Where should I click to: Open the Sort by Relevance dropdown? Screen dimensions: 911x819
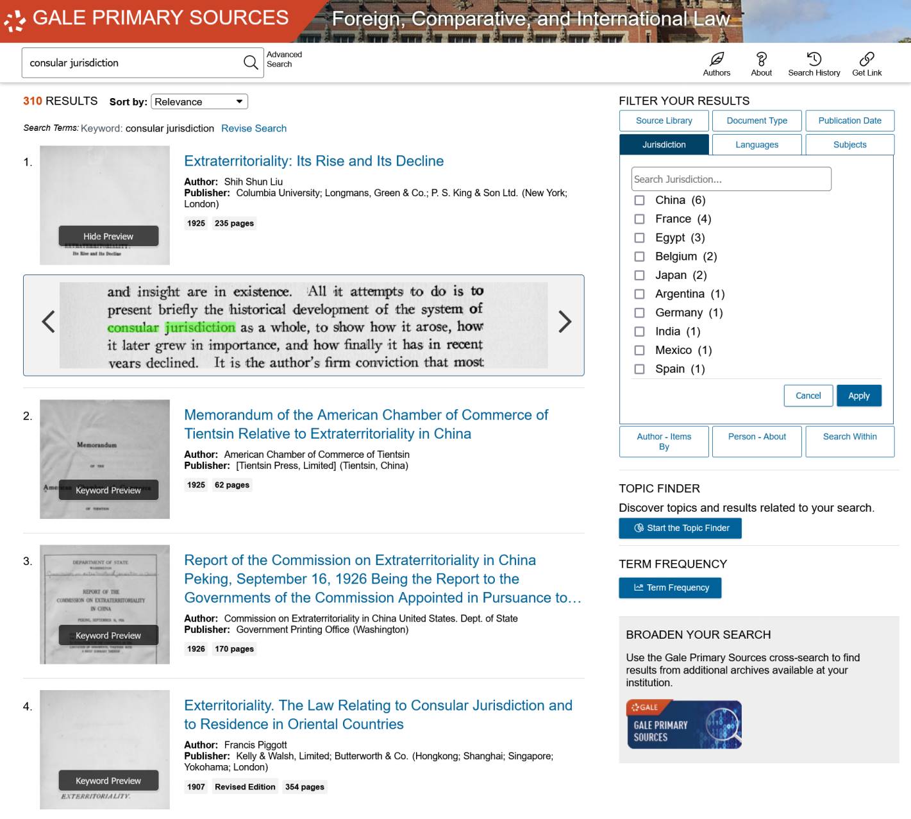(x=199, y=101)
